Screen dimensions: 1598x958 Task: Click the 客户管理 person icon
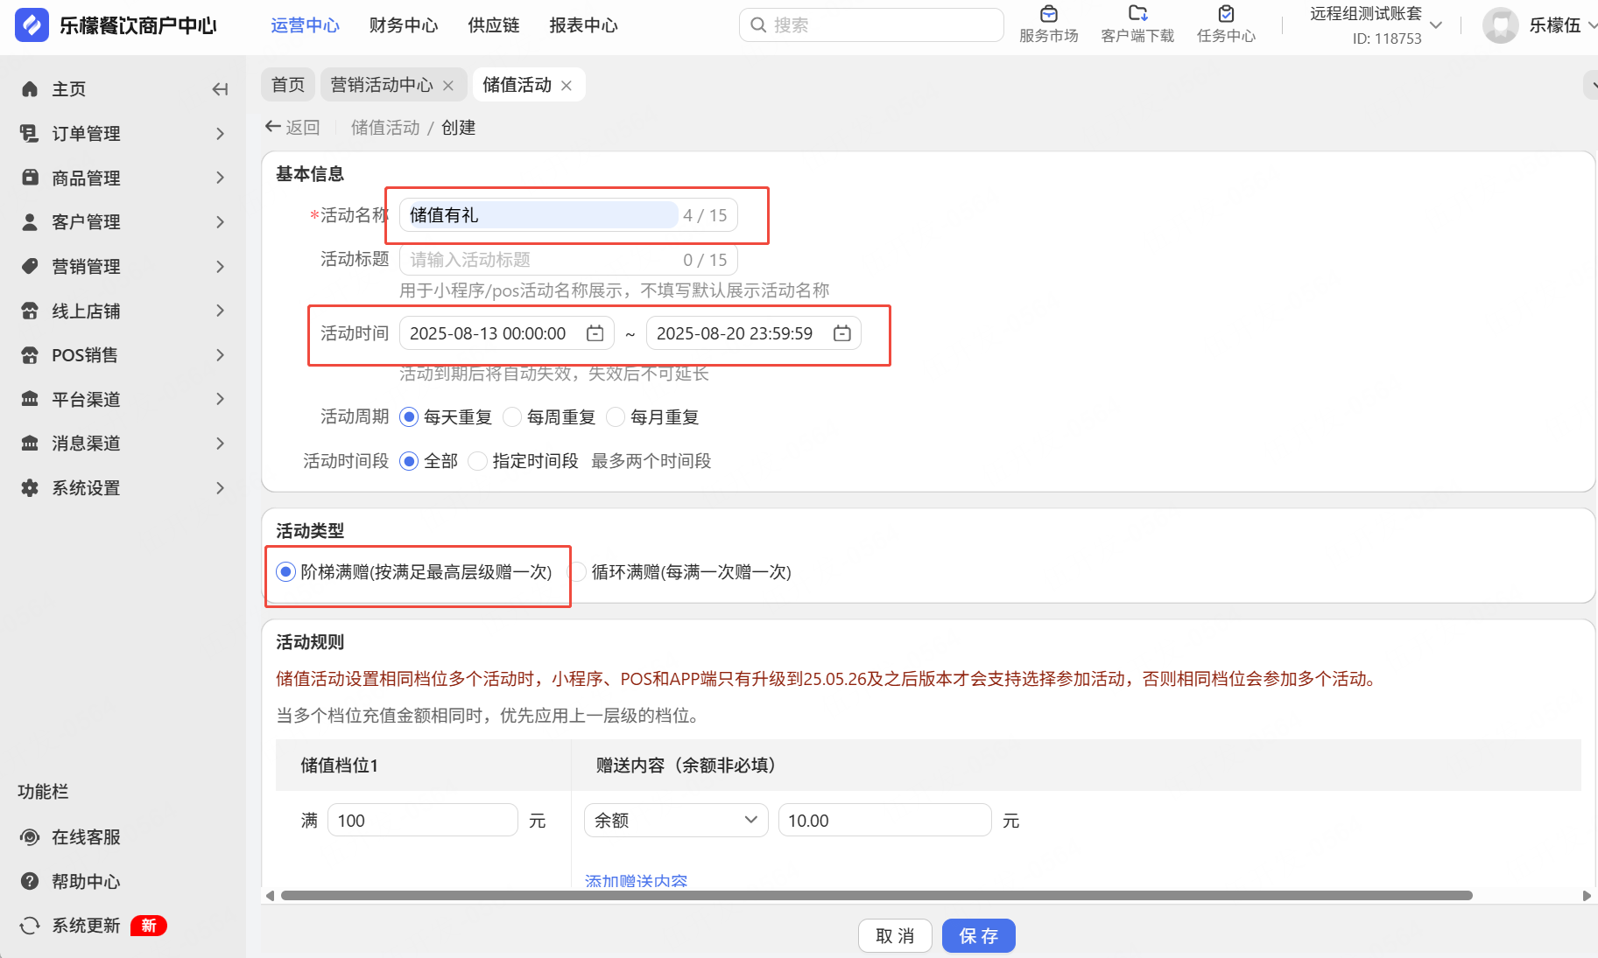30,222
